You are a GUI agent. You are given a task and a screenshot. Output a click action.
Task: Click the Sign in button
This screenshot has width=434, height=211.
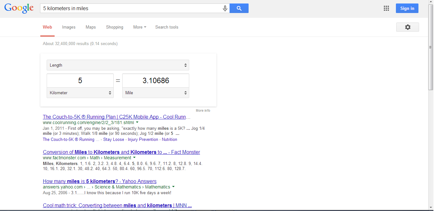pyautogui.click(x=407, y=8)
